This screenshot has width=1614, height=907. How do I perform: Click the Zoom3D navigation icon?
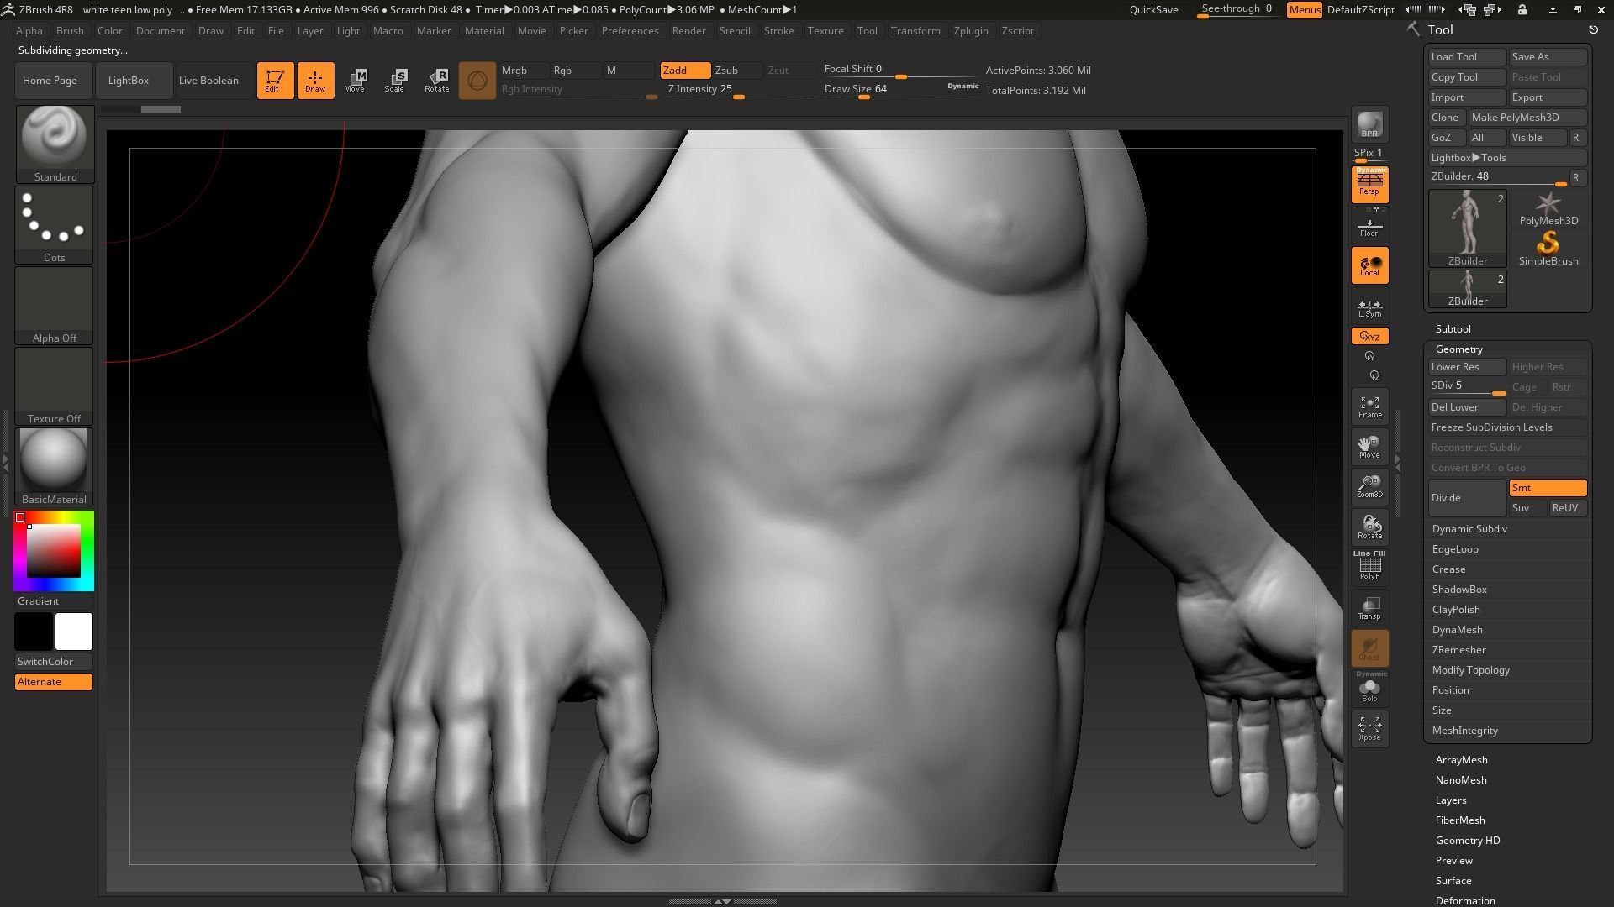pos(1369,487)
